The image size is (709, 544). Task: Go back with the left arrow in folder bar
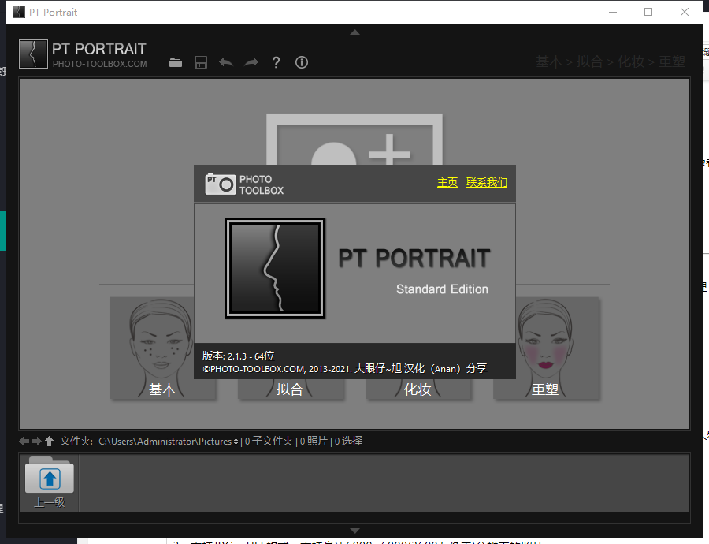(x=24, y=442)
